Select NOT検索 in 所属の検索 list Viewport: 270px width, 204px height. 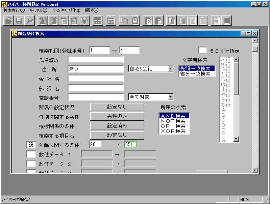coord(174,121)
